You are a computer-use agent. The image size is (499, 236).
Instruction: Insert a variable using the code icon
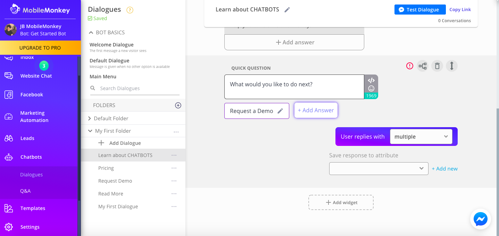pyautogui.click(x=371, y=80)
